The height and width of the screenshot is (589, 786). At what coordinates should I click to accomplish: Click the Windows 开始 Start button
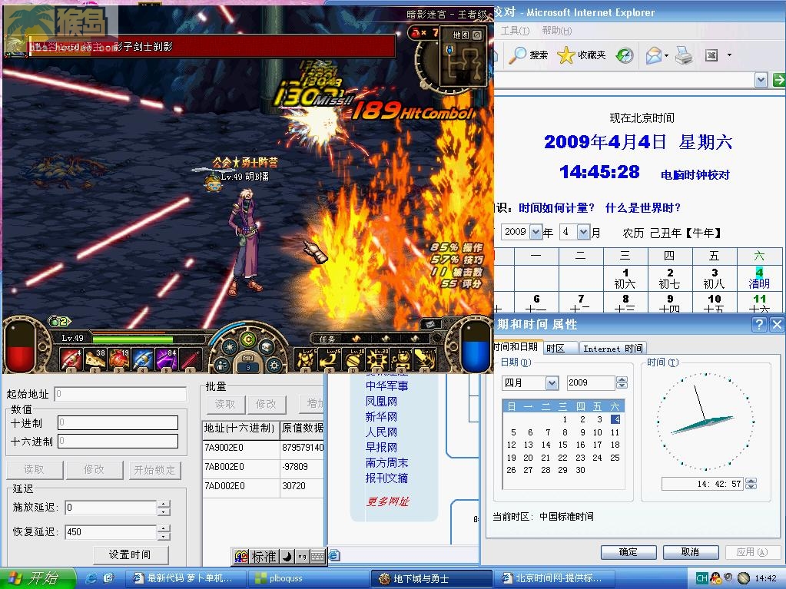coord(38,578)
